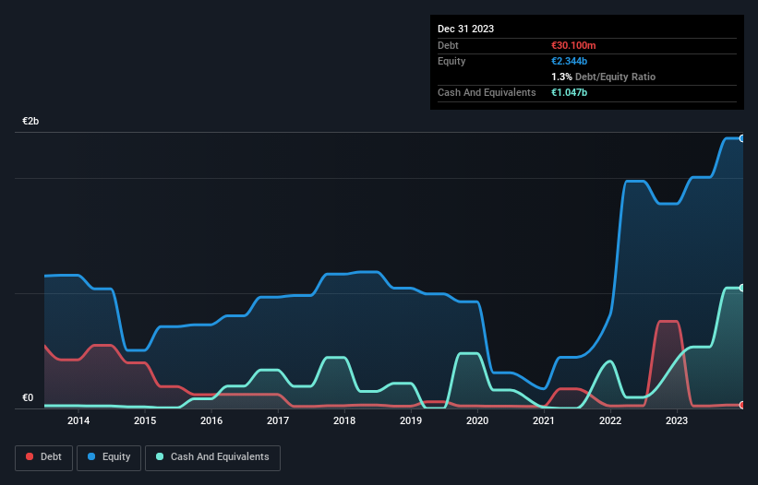Click the 1.3% Debt/Equity Ratio text
This screenshot has height=485, width=758.
click(603, 77)
